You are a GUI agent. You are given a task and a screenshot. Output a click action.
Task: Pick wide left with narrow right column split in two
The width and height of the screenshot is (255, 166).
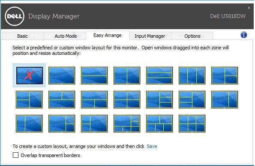62,124
